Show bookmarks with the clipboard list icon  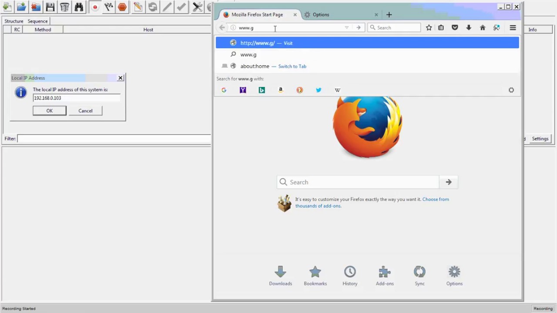point(441,27)
